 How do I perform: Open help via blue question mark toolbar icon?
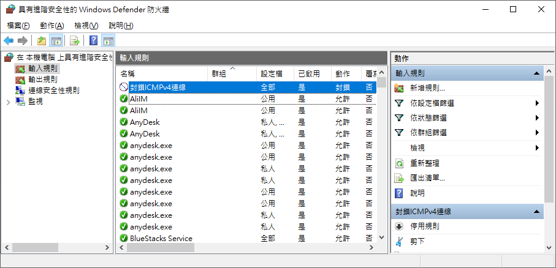tap(94, 41)
